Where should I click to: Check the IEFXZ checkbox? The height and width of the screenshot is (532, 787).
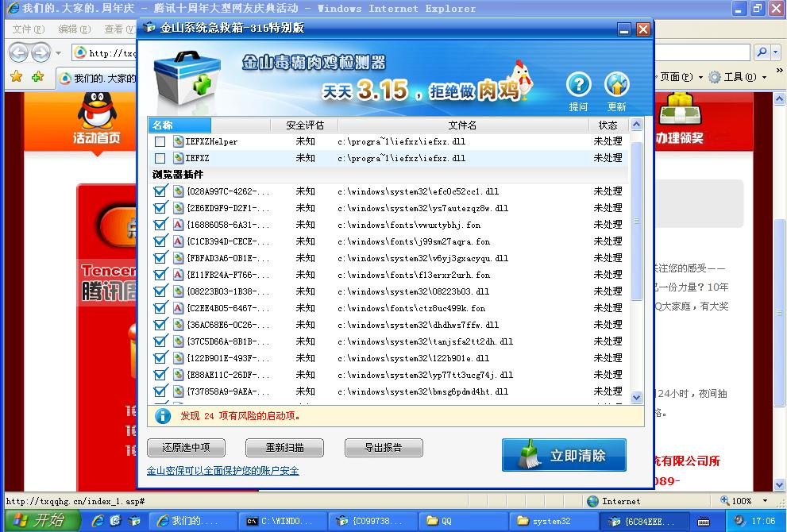[160, 158]
